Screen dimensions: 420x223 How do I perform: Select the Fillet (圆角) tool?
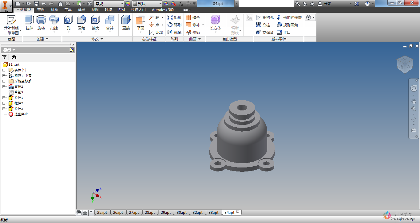pos(81,24)
